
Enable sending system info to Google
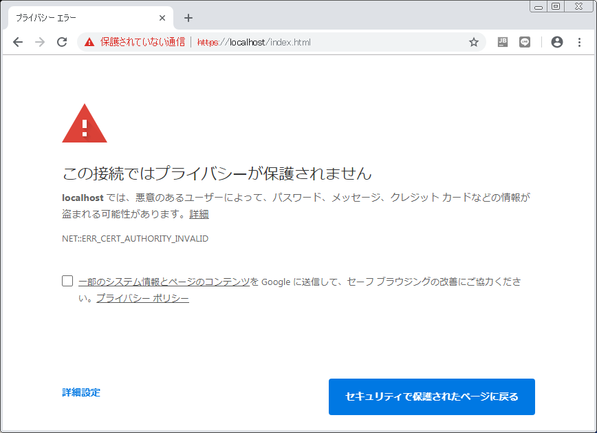click(67, 280)
